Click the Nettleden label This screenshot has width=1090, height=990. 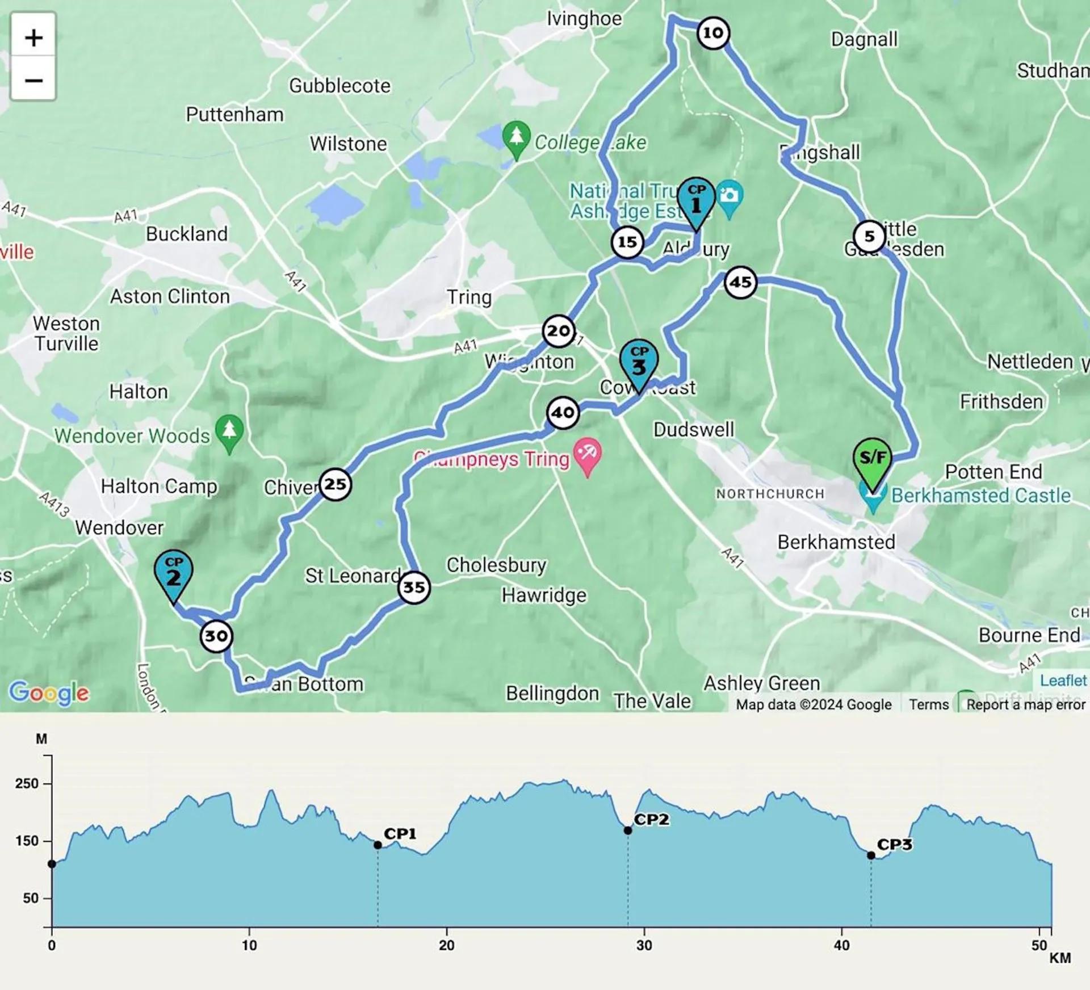1030,362
